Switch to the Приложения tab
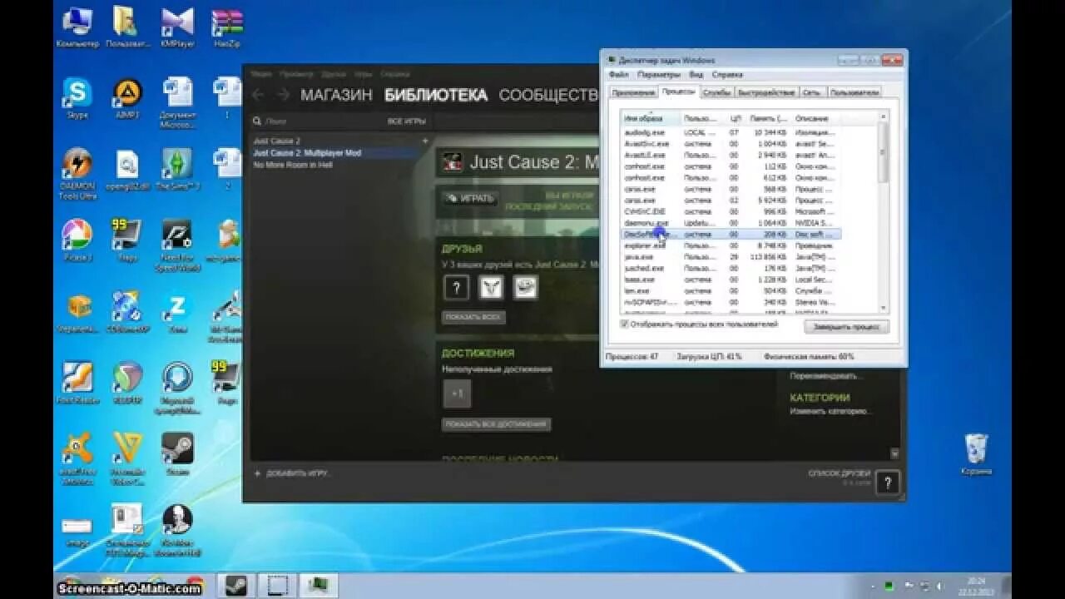The height and width of the screenshot is (599, 1065). tap(633, 92)
